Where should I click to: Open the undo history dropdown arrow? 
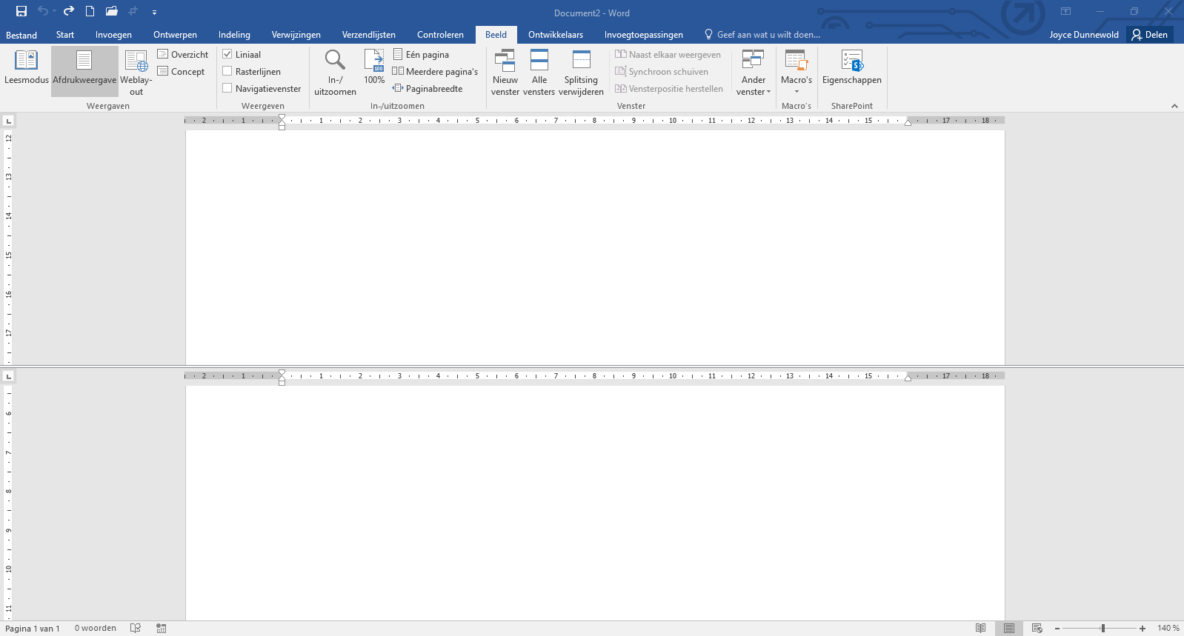[x=54, y=11]
